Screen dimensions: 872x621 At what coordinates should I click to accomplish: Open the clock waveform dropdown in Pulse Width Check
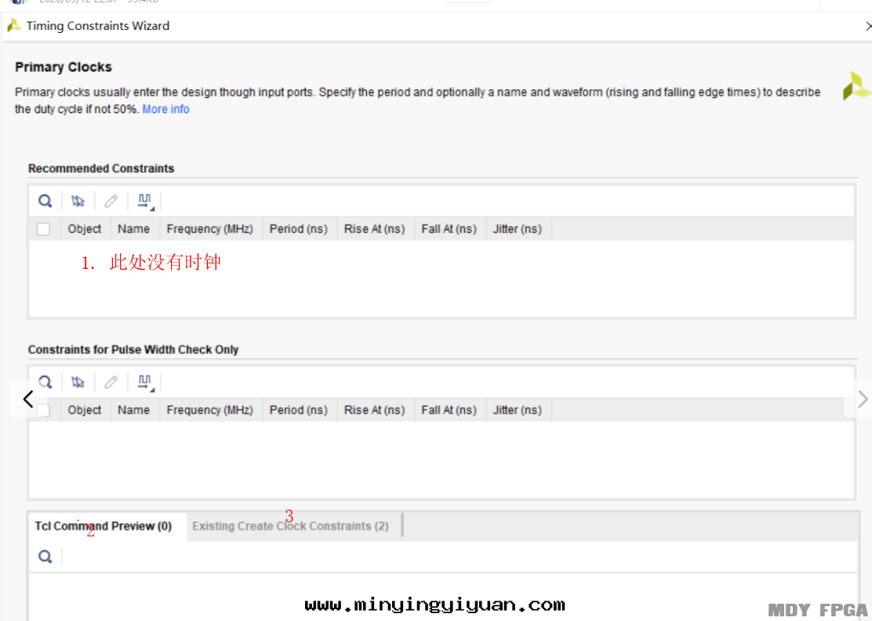tap(145, 383)
